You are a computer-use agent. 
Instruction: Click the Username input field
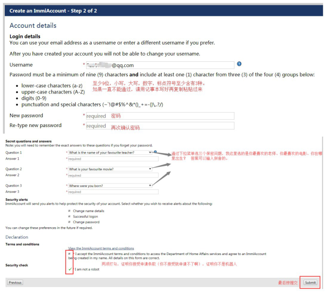click(x=159, y=65)
